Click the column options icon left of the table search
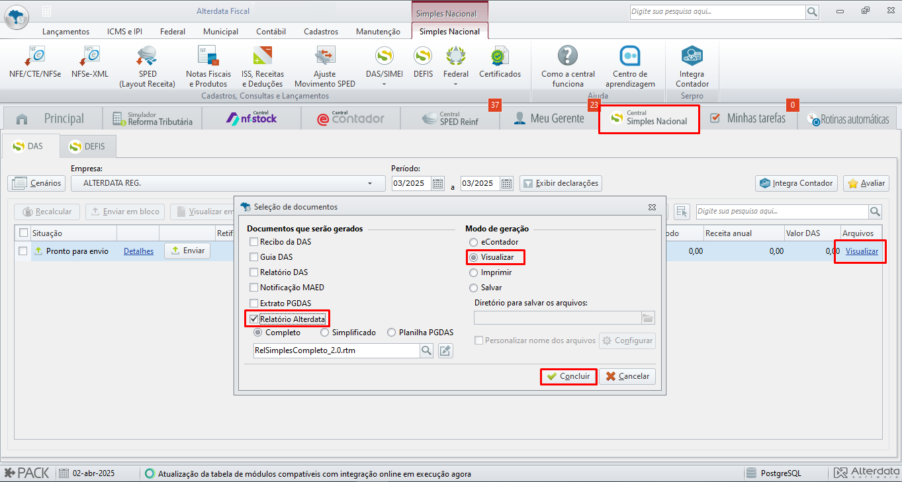 (682, 212)
